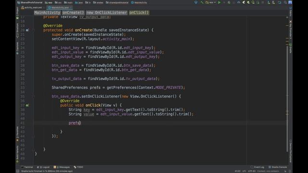Open the app run configuration dropdown

tap(211, 2)
